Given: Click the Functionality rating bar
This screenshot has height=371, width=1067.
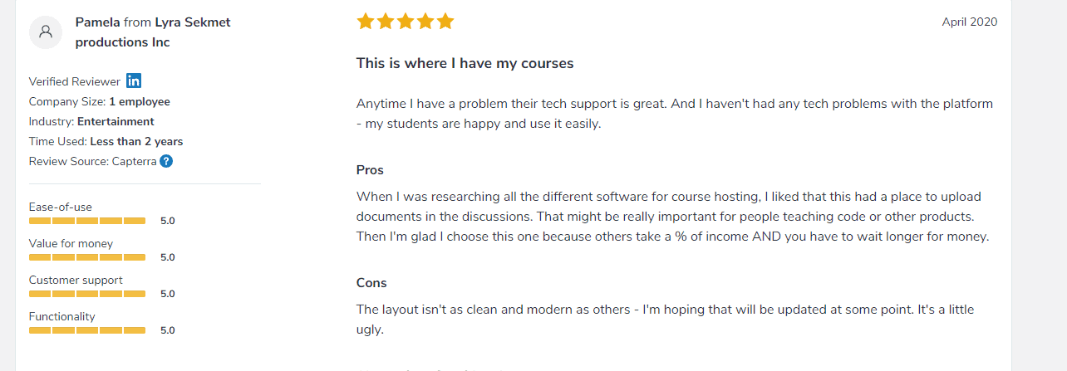Looking at the screenshot, I should [x=87, y=330].
